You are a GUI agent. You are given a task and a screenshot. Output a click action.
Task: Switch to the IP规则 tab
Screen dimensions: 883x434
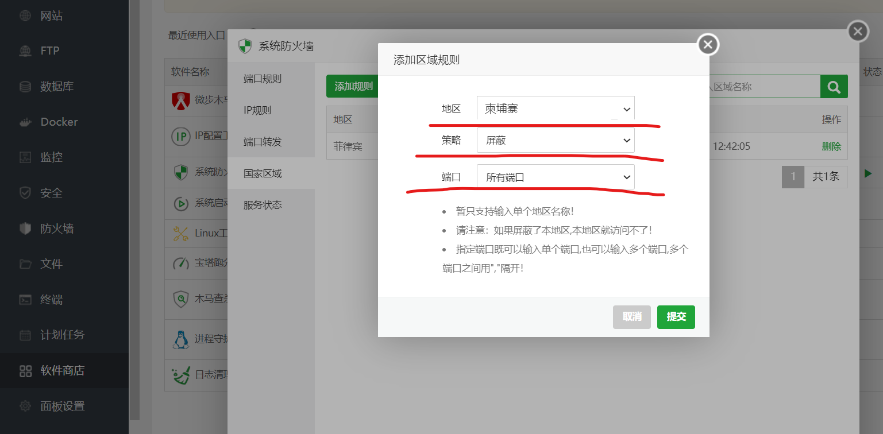(271, 110)
